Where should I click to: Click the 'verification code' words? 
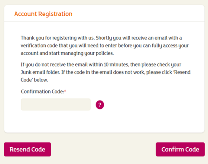pyautogui.click(x=39, y=46)
